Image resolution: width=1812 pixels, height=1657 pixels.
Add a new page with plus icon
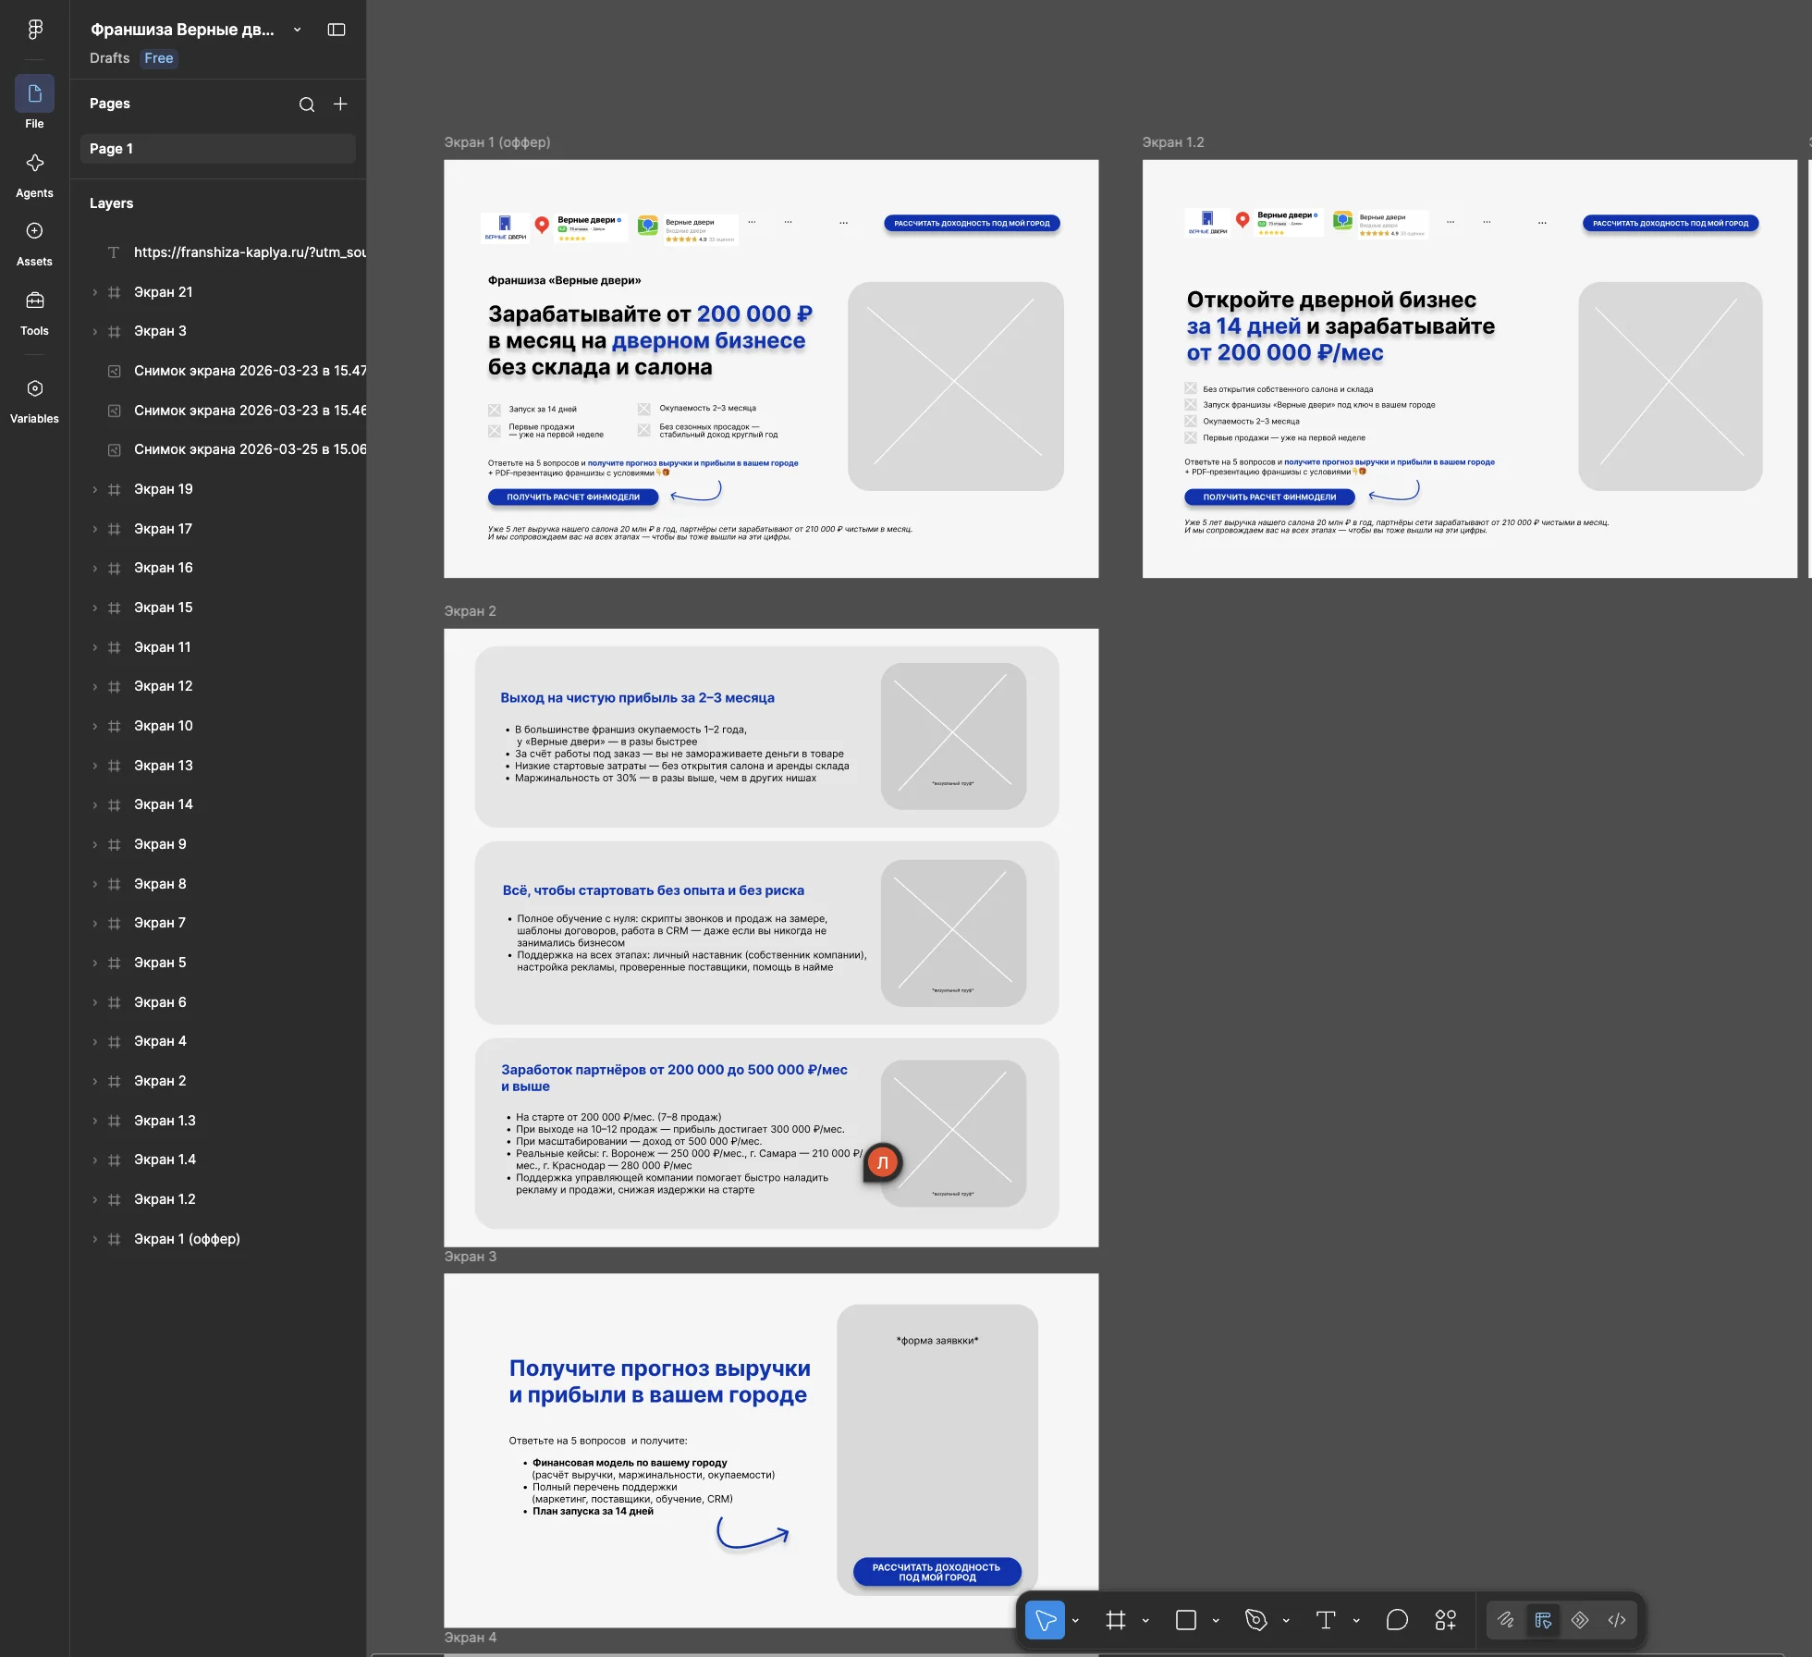click(340, 104)
